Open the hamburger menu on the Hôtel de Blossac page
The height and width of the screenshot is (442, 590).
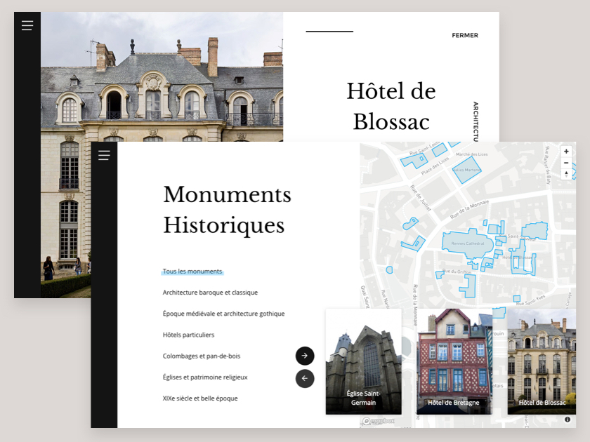coord(27,26)
